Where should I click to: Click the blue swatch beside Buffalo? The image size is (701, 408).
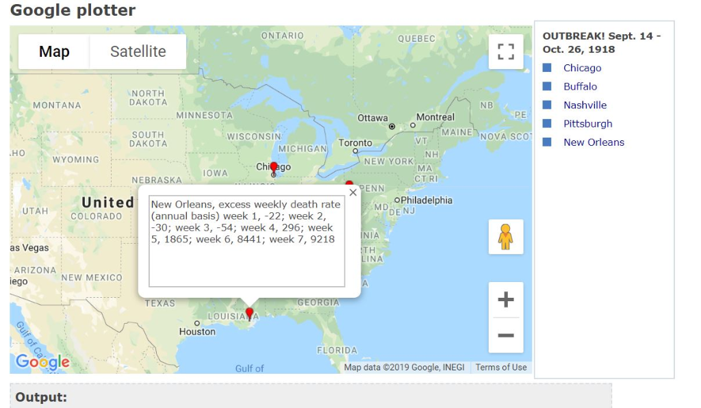click(547, 86)
